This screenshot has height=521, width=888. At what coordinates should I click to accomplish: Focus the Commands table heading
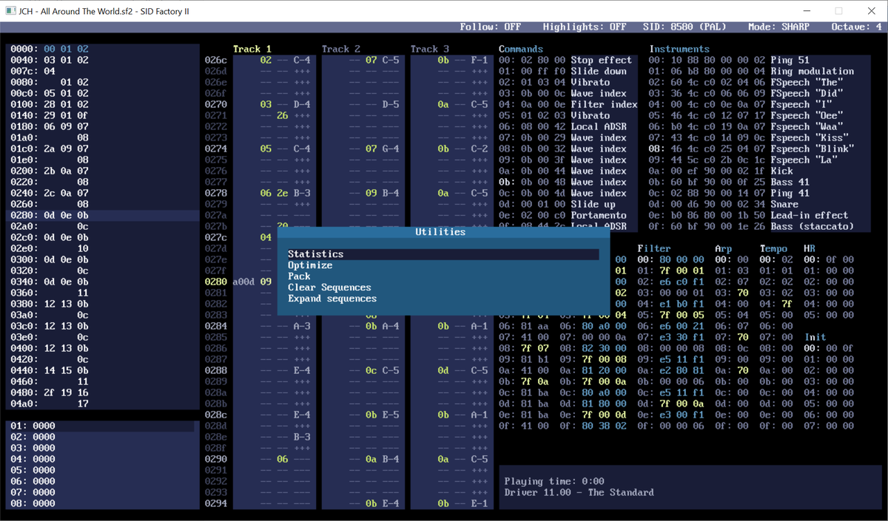tap(521, 49)
